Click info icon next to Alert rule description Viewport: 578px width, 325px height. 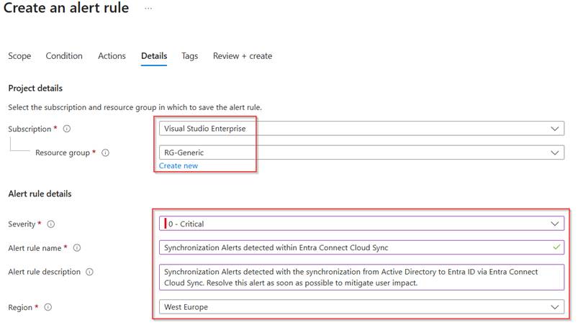coord(89,272)
